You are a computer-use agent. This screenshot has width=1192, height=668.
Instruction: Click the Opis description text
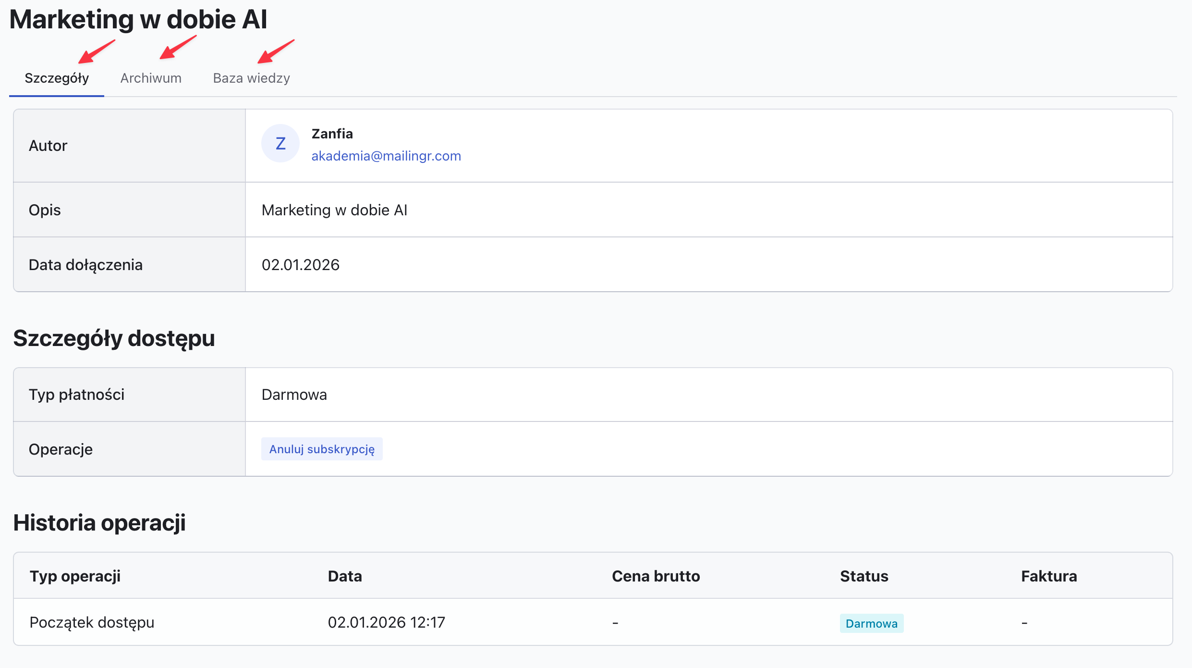[334, 210]
